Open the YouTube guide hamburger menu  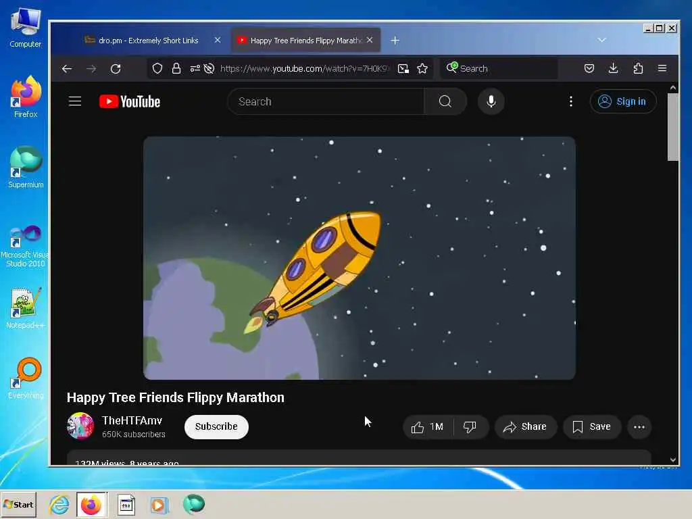tap(75, 101)
